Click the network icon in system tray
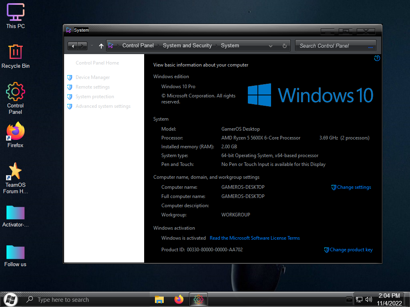 [x=359, y=299]
